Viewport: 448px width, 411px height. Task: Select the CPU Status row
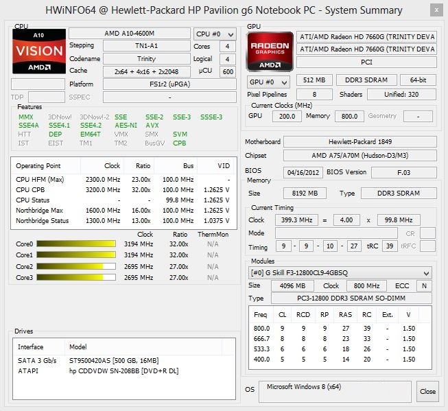(x=123, y=200)
